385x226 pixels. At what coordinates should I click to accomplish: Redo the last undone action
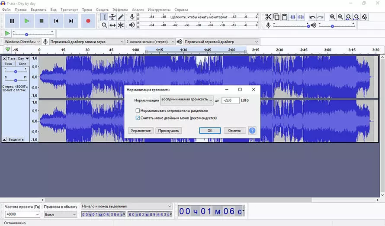pyautogui.click(x=320, y=17)
